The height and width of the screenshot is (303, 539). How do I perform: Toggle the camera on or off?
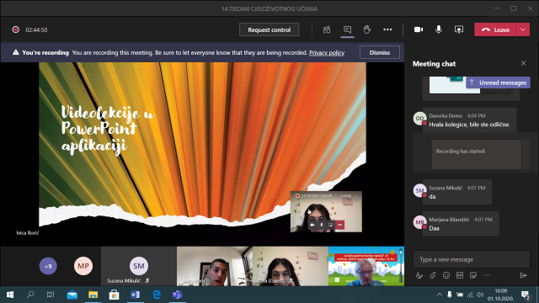coord(419,29)
